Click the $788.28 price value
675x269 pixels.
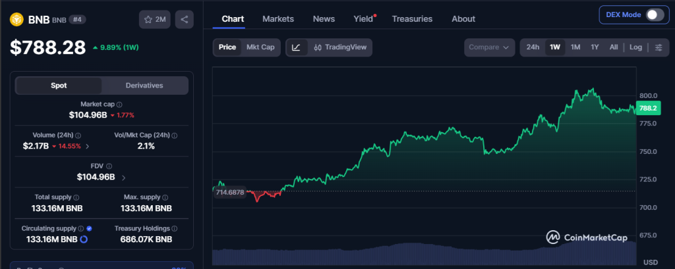(x=48, y=48)
